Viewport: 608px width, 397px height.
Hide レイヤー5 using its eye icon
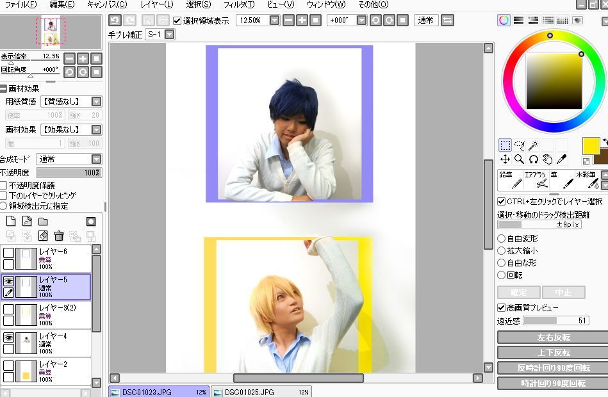(8, 281)
